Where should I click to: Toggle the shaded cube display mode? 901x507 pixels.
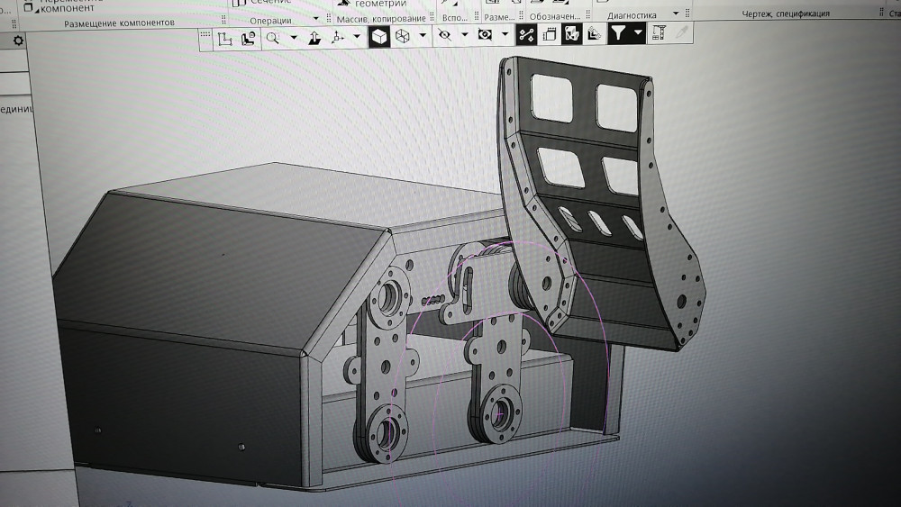point(379,37)
